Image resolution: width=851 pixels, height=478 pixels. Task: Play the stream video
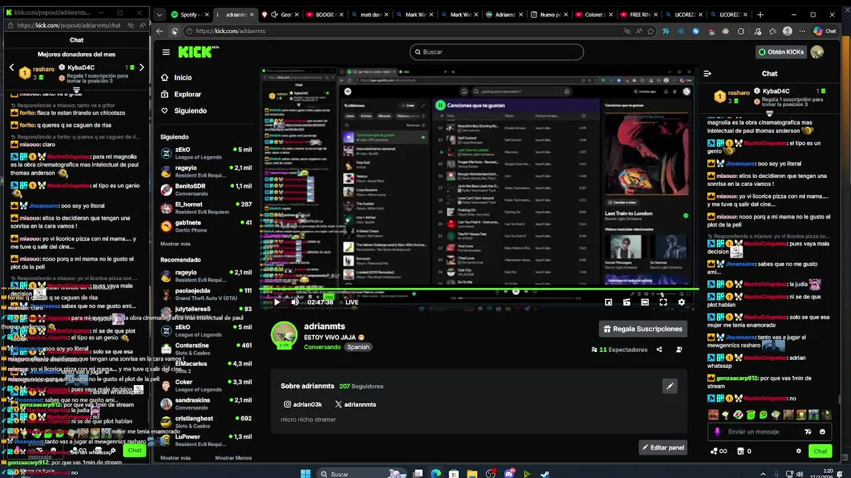[277, 302]
